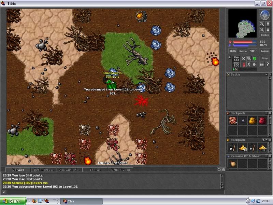Select the 90 gold coins stack
Screen dimensions: 273x205
243,148
